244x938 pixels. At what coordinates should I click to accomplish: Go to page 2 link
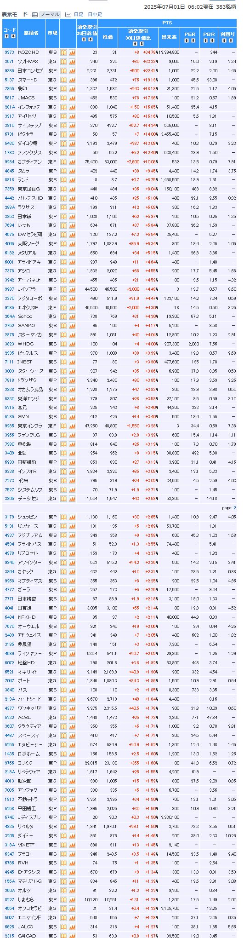tap(234, 508)
